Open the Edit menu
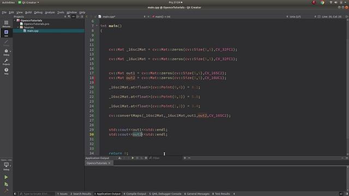The width and height of the screenshot is (349, 196). pyautogui.click(x=11, y=13)
